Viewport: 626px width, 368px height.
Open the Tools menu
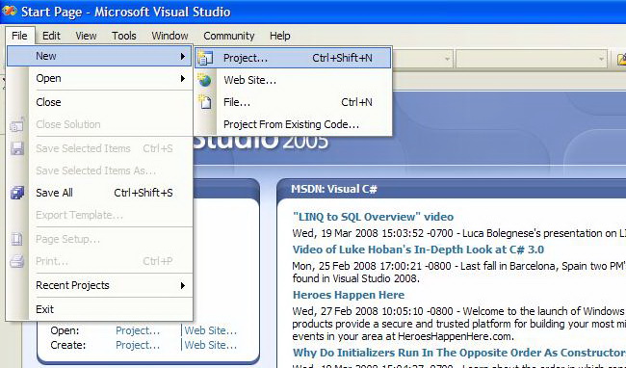[124, 36]
